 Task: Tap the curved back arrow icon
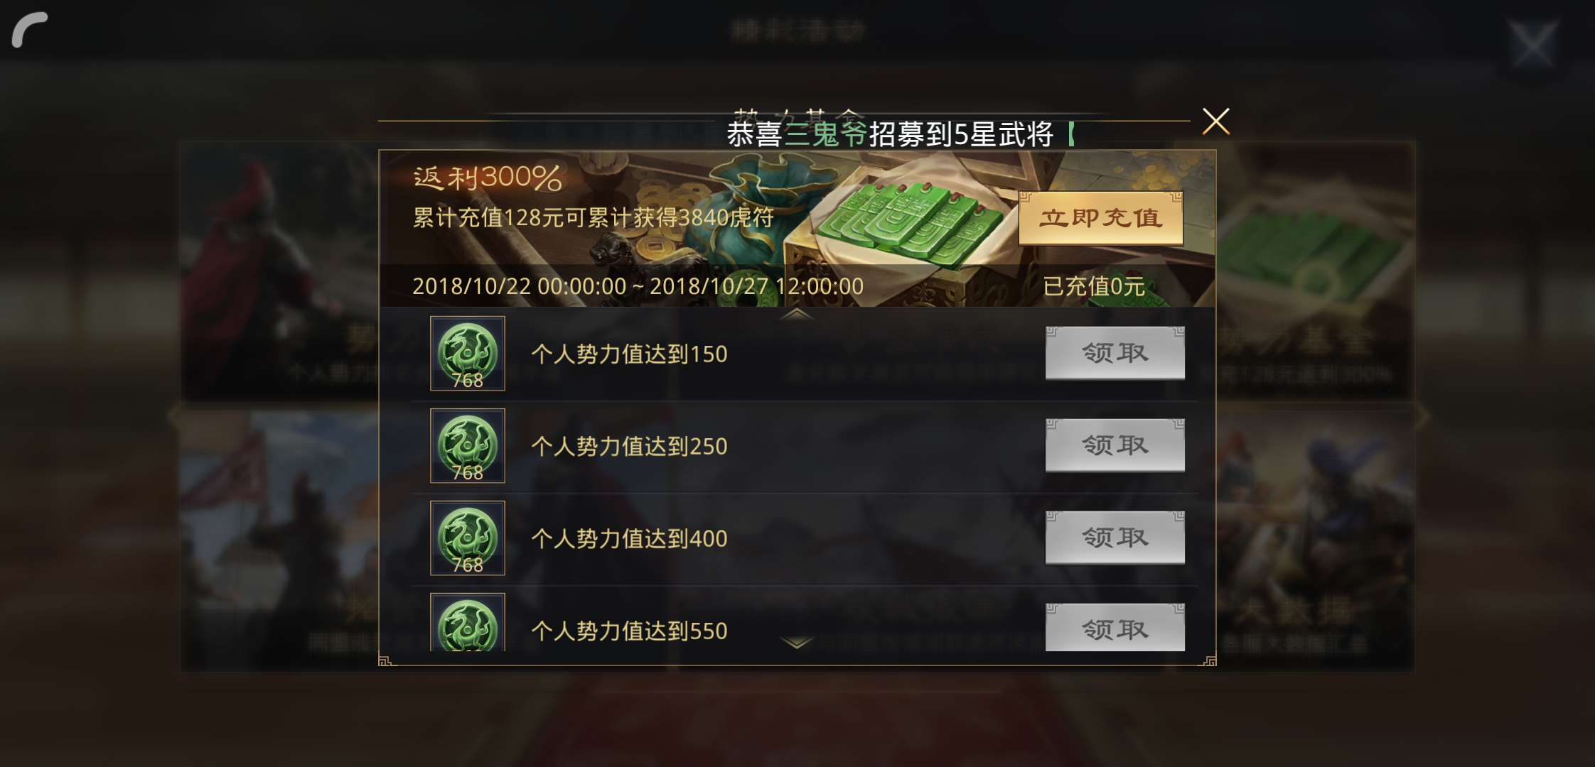(30, 30)
